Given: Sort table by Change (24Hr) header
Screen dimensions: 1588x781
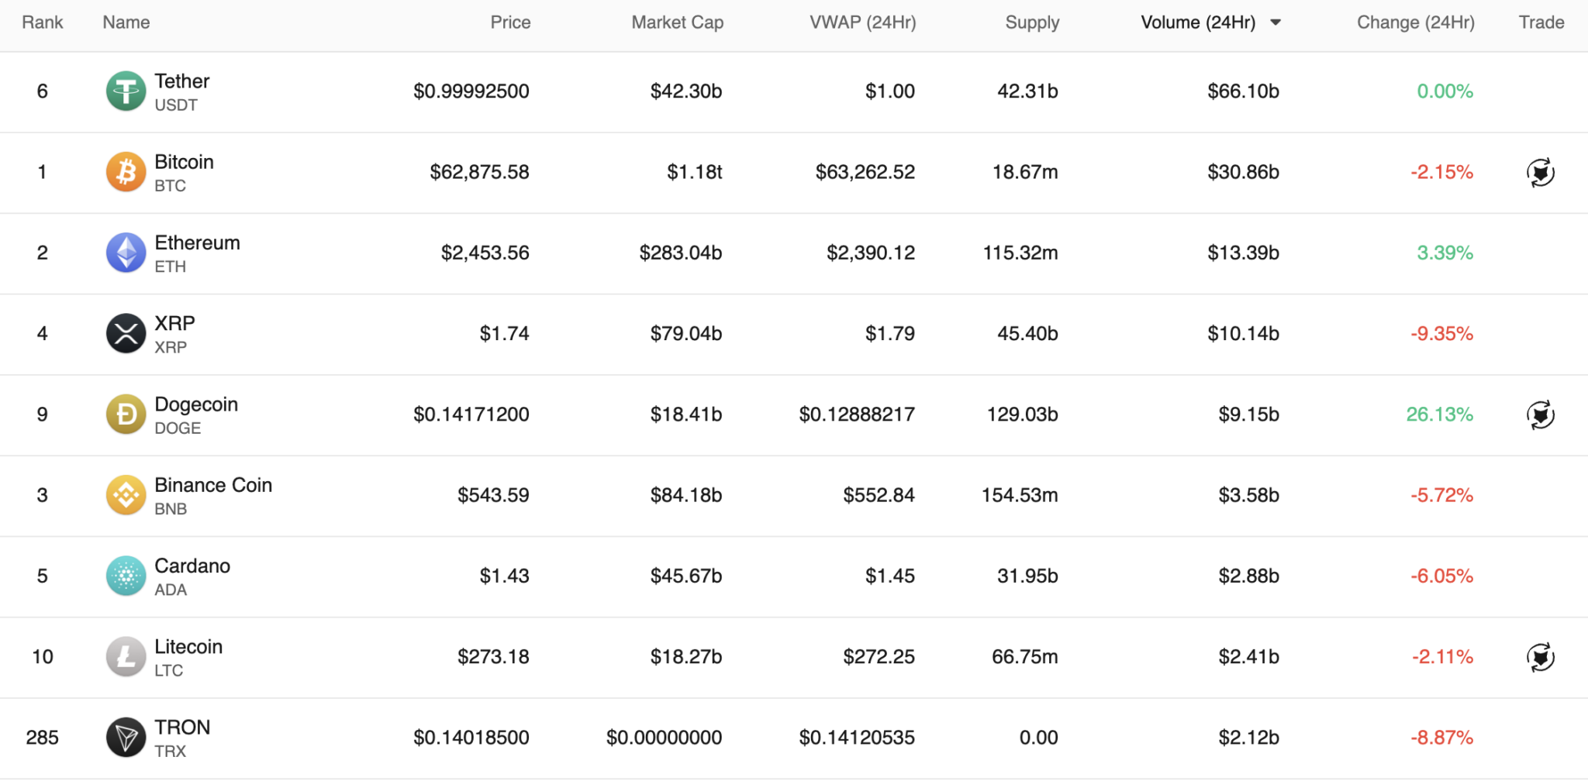Looking at the screenshot, I should (x=1415, y=22).
